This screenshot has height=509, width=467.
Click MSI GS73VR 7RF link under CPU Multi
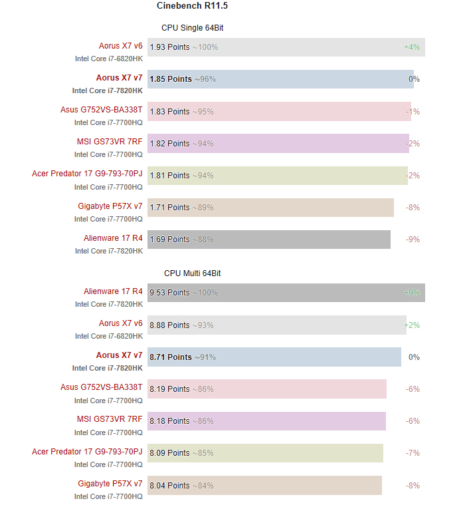[x=110, y=419]
